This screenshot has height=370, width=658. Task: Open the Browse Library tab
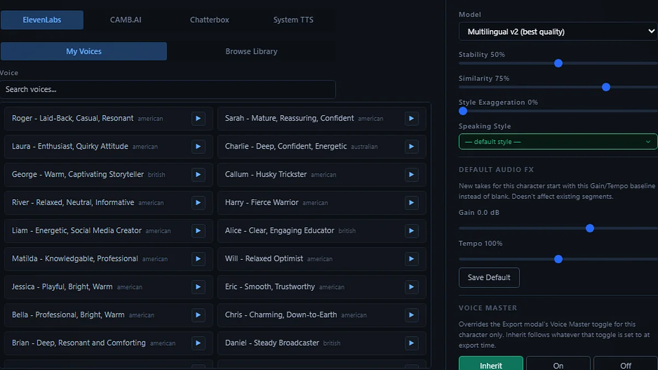click(x=251, y=52)
